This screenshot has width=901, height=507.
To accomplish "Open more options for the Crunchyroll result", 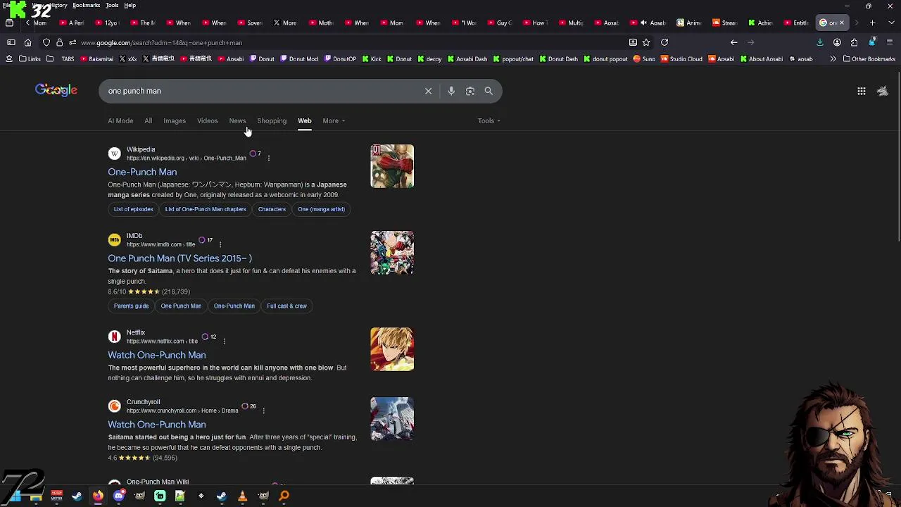I will [x=264, y=411].
